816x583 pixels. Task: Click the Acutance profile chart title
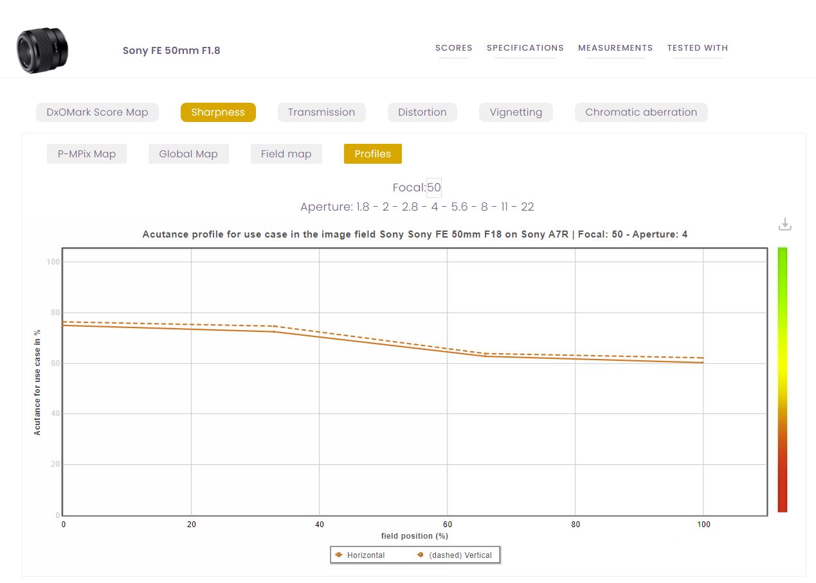(x=415, y=234)
